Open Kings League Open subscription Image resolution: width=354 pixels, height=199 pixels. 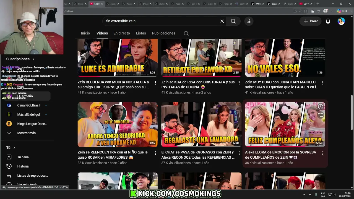(x=27, y=124)
